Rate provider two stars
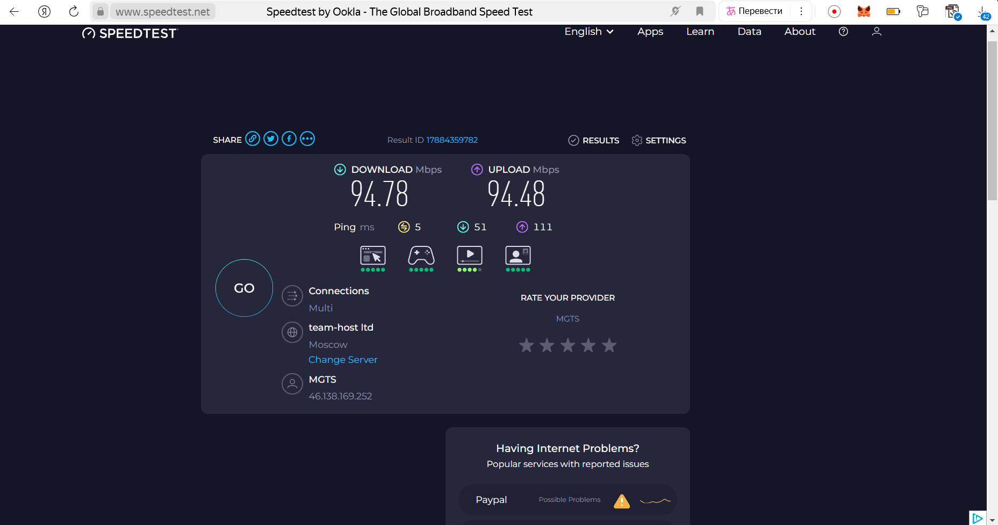 tap(547, 345)
